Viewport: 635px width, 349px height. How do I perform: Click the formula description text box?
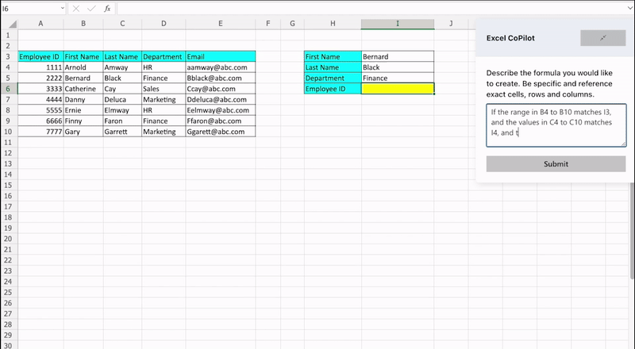click(556, 125)
